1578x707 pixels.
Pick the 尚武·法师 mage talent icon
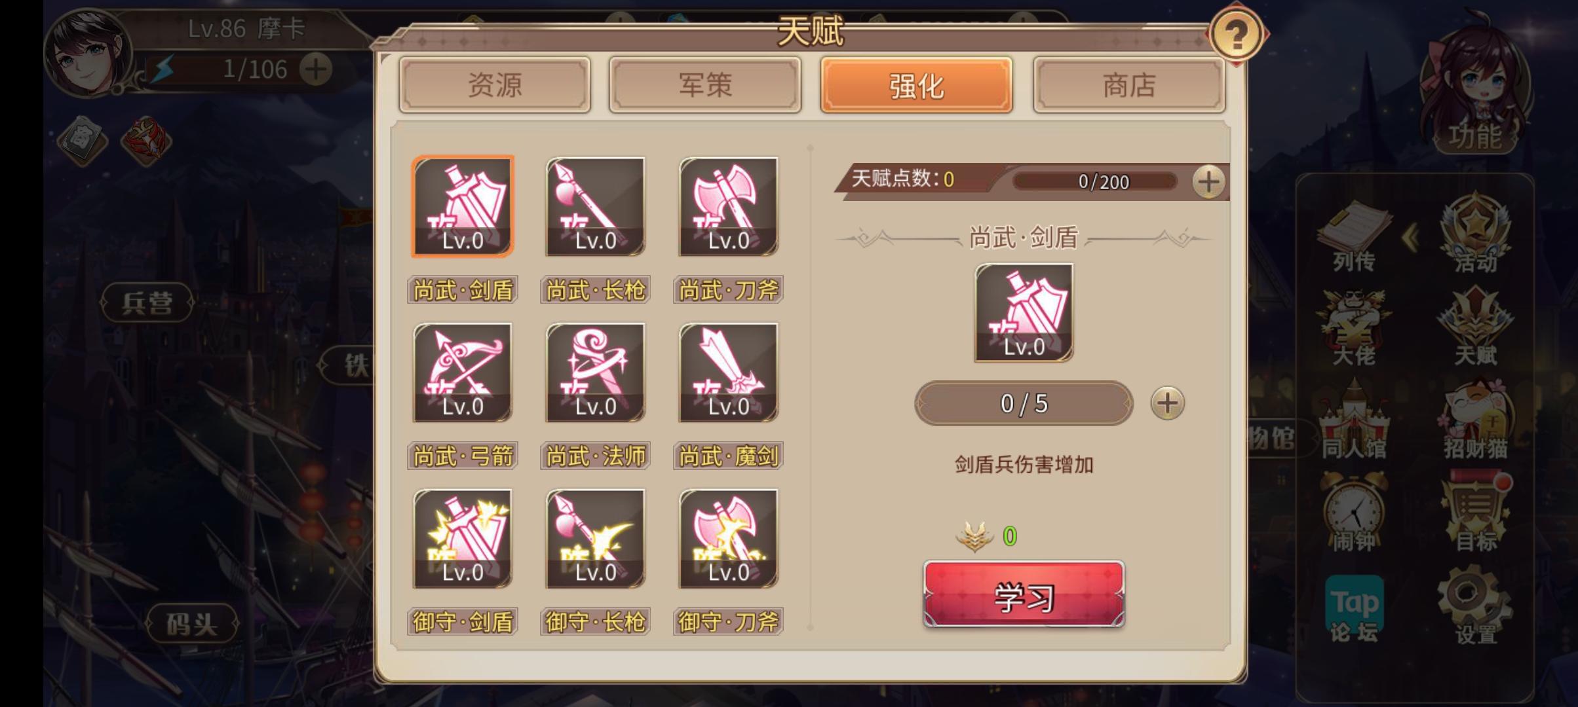click(595, 372)
